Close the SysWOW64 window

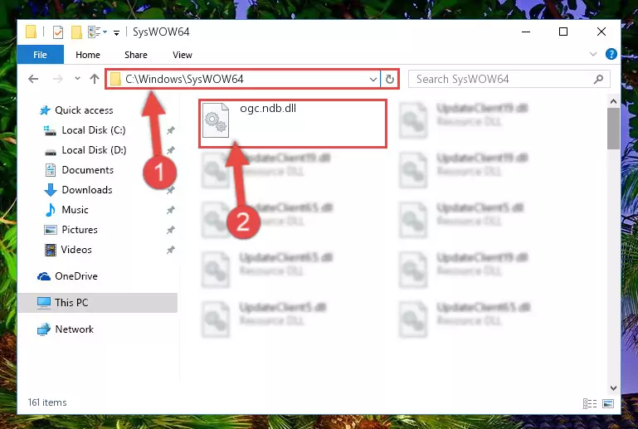point(601,32)
